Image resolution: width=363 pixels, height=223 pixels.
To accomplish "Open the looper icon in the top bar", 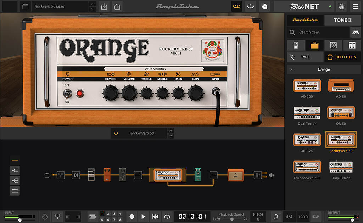I will coord(236,6).
